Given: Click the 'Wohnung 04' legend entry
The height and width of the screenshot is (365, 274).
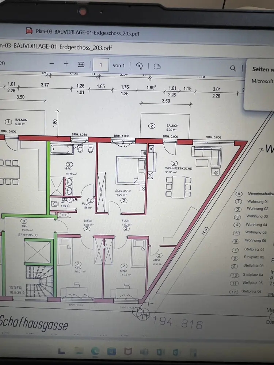Looking at the screenshot, I should (256, 224).
